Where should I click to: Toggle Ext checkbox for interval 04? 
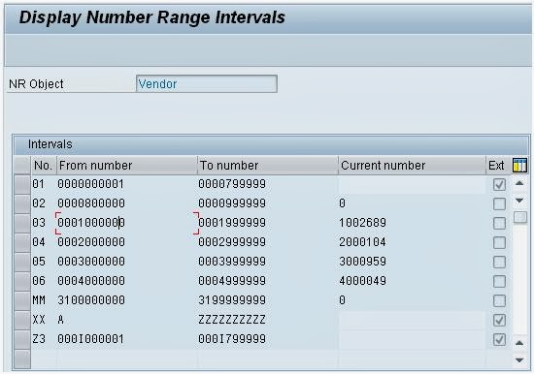tap(499, 243)
